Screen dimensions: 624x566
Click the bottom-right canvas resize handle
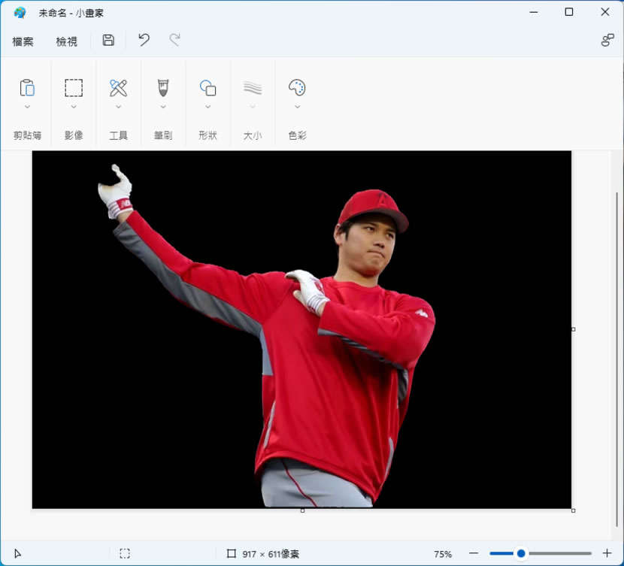point(573,510)
